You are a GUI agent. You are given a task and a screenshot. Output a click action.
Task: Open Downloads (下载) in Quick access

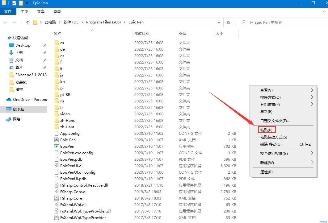coord(19,53)
